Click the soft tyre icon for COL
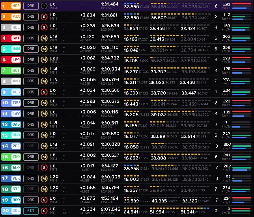The width and height of the screenshot is (254, 217). click(45, 211)
